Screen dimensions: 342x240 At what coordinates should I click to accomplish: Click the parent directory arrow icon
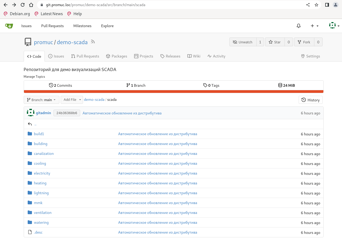click(30, 124)
